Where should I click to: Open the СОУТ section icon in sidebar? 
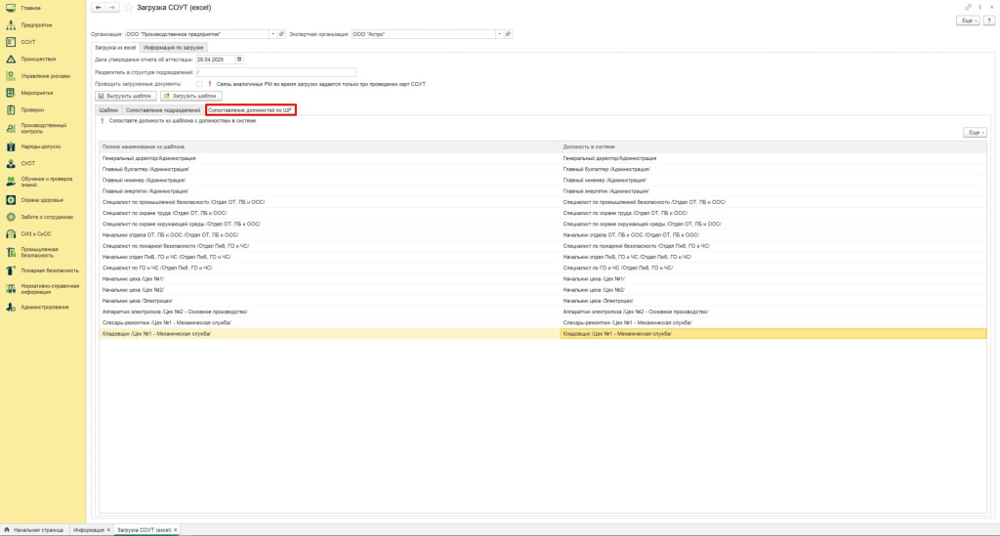pyautogui.click(x=11, y=41)
